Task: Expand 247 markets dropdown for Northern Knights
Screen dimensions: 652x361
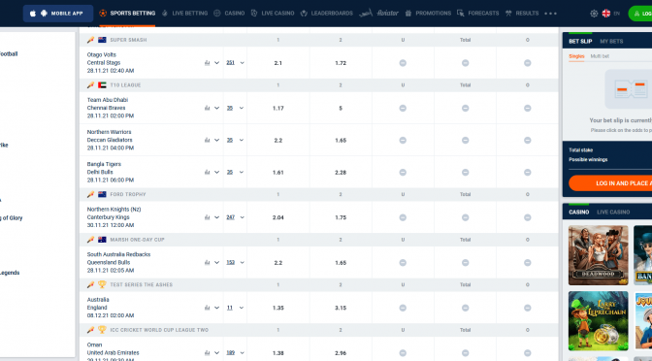Action: click(x=242, y=217)
